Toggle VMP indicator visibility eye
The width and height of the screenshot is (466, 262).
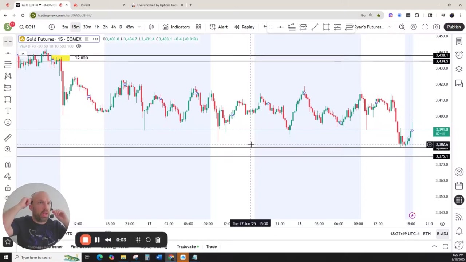(x=78, y=46)
